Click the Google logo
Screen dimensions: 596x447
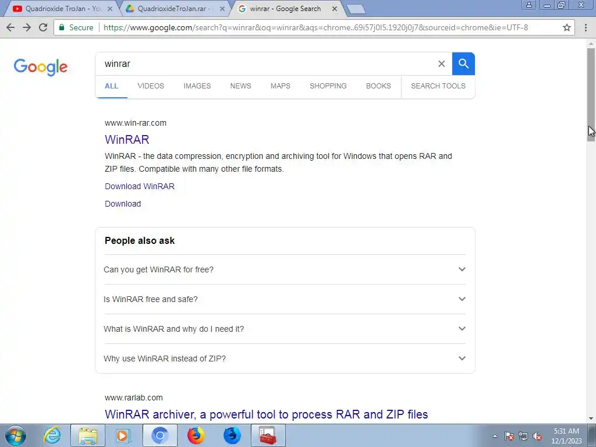(x=41, y=68)
